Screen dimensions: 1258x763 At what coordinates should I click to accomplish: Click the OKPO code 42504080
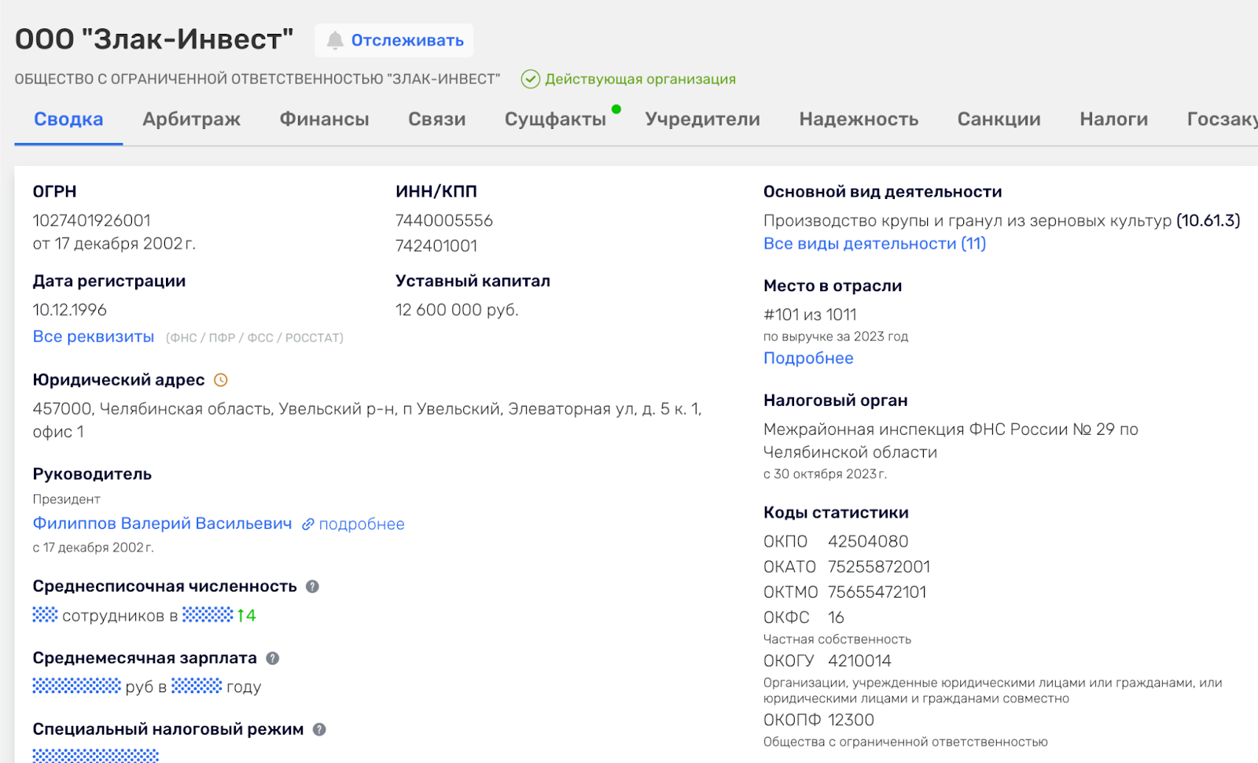[x=868, y=542]
